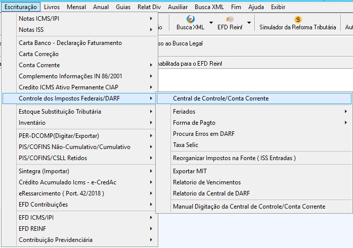
Task: Click the Busca XML toolbar icon
Action: click(191, 19)
